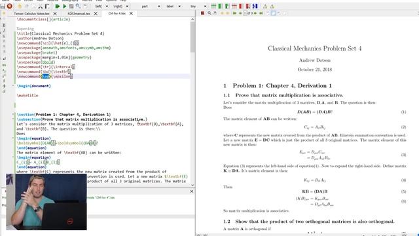Click the Underline U icon in sidebar

click(x=4, y=36)
